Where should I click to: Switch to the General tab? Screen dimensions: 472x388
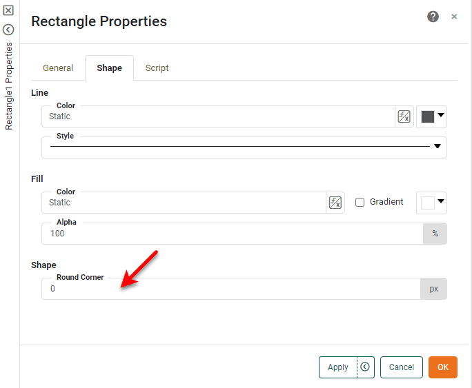pyautogui.click(x=58, y=68)
